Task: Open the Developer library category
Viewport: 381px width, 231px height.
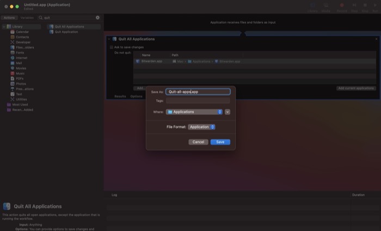Action: point(21,42)
